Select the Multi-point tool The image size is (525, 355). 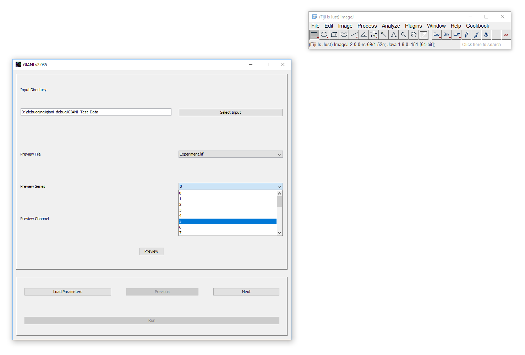374,35
